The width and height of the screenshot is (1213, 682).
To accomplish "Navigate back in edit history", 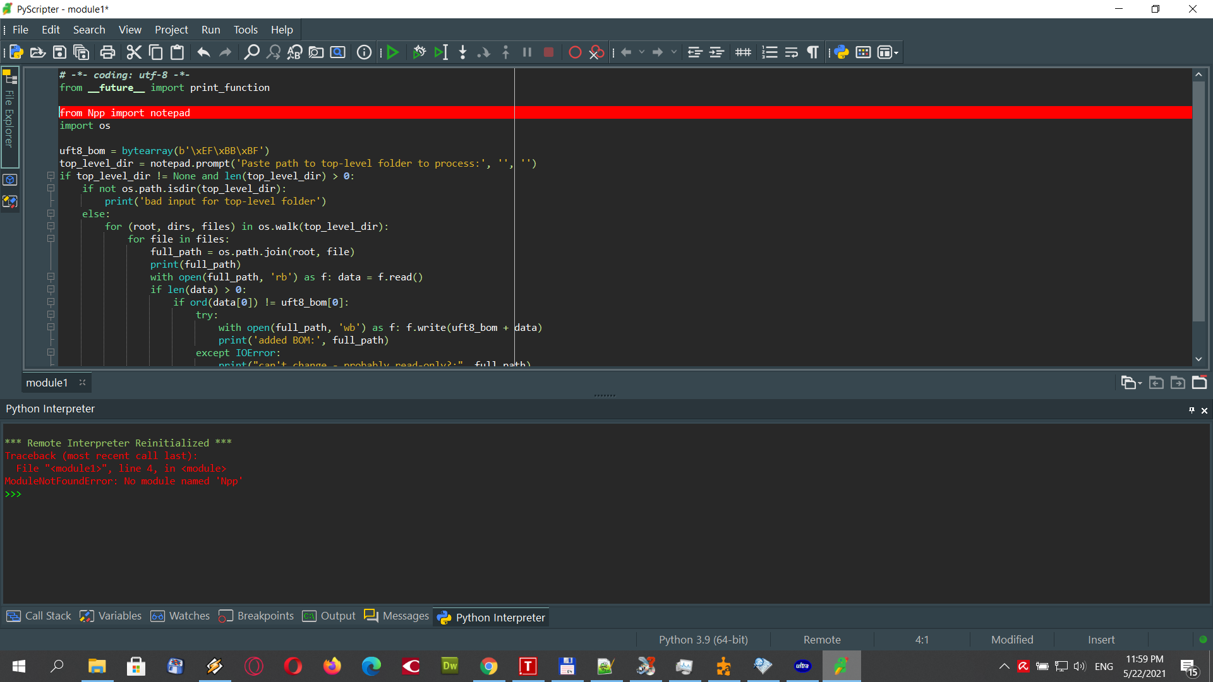I will click(626, 52).
